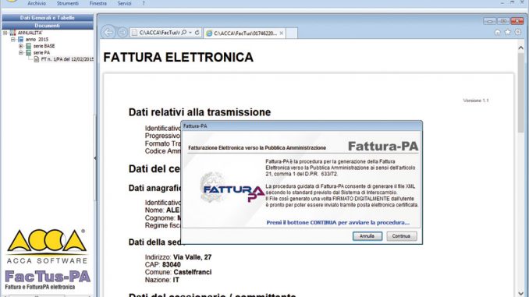Click the ANNUALITA' root icon
Image resolution: width=529 pixels, height=297 pixels.
pyautogui.click(x=12, y=33)
